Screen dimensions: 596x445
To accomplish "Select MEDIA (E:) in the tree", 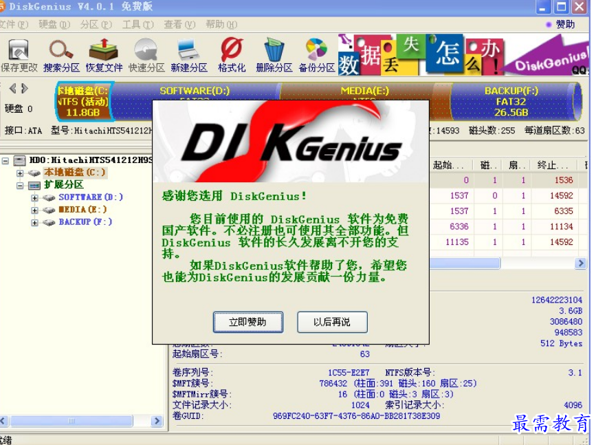I will (x=83, y=210).
